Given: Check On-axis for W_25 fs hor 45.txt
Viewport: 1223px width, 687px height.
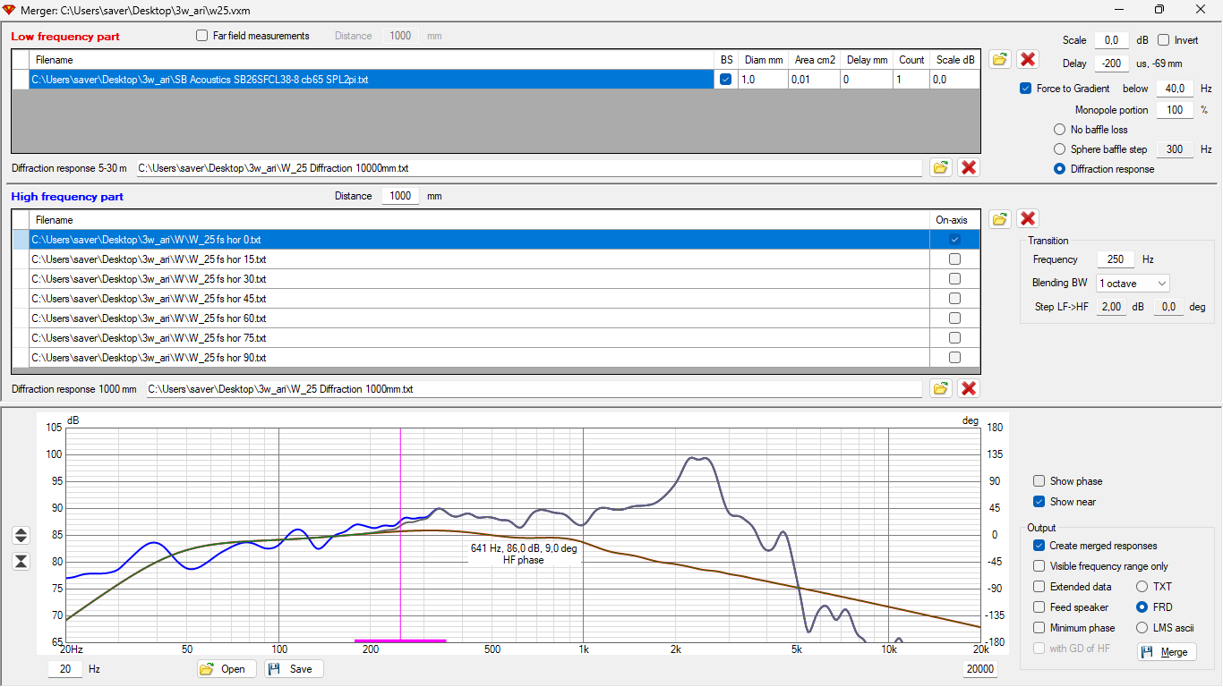Looking at the screenshot, I should [954, 299].
